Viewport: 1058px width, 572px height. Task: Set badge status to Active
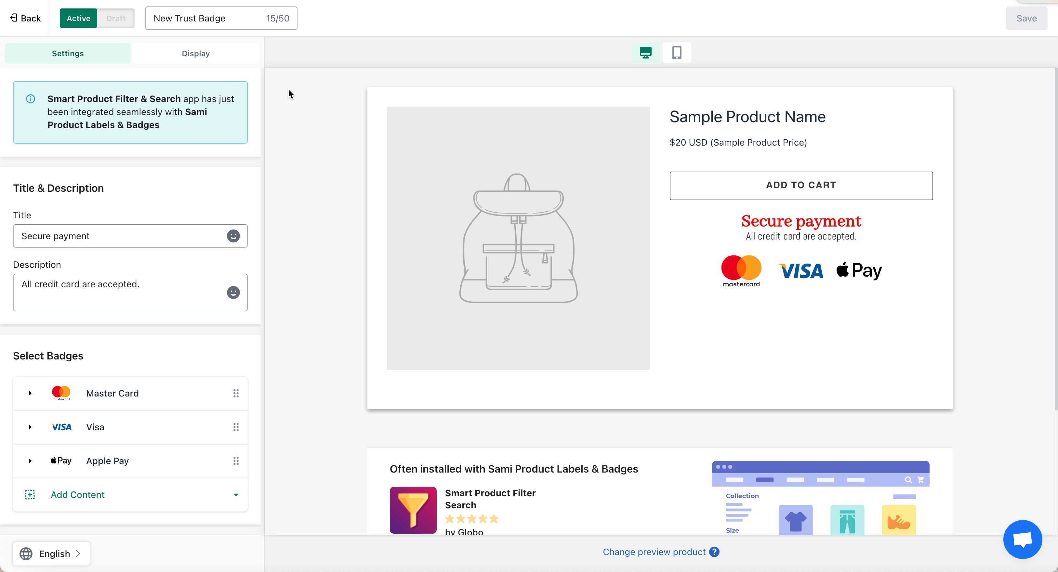78,18
